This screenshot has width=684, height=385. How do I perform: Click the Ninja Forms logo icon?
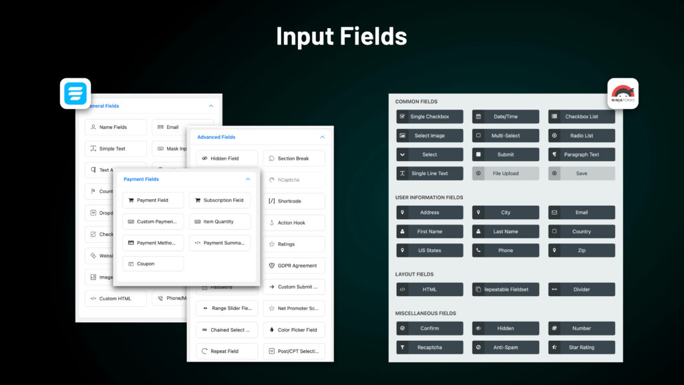623,94
